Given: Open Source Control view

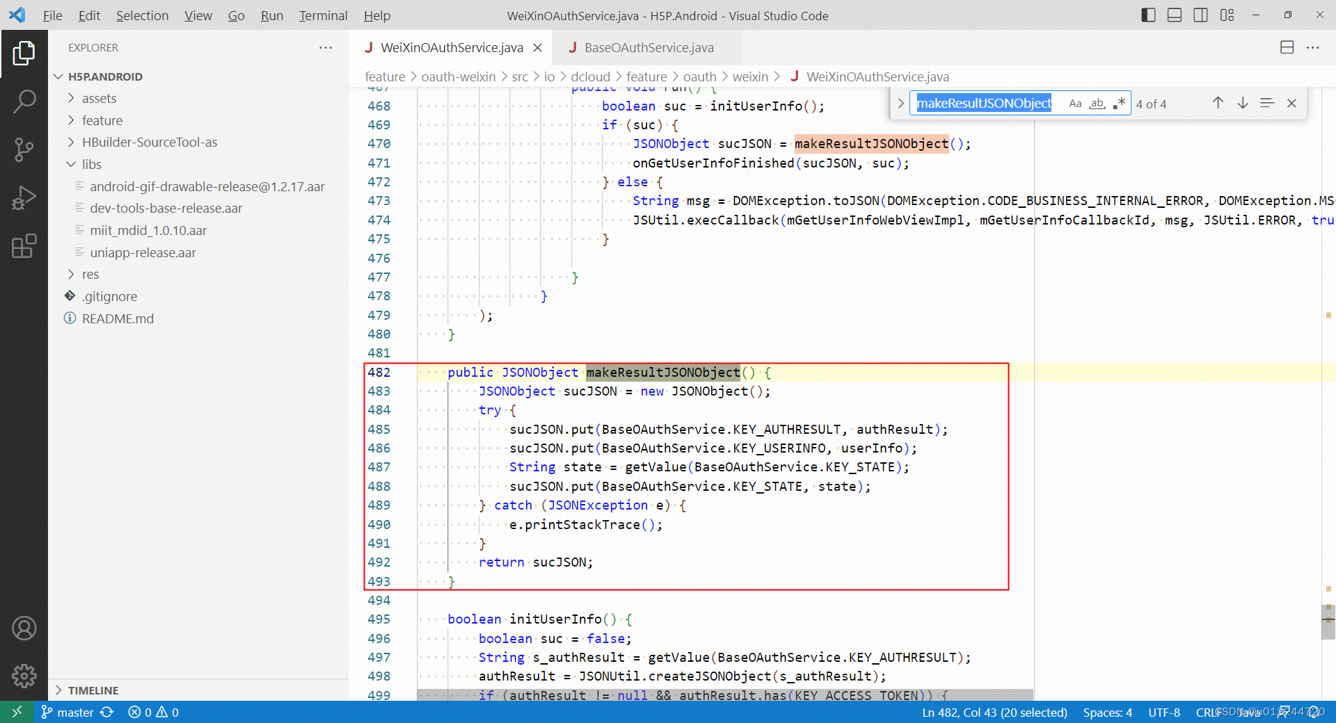Looking at the screenshot, I should [24, 149].
